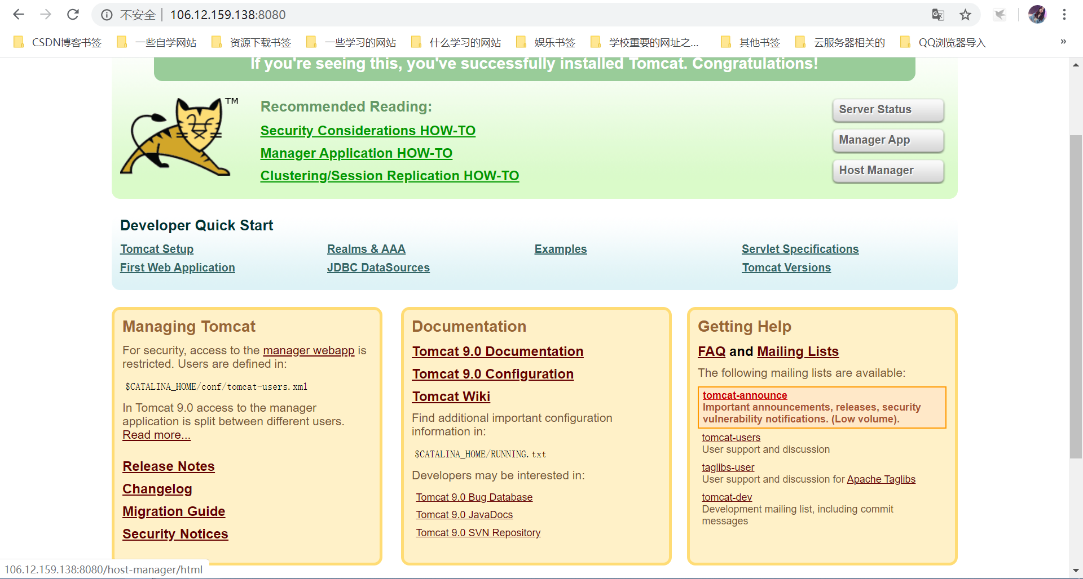Open the Changelog link
Image resolution: width=1083 pixels, height=579 pixels.
coord(157,489)
